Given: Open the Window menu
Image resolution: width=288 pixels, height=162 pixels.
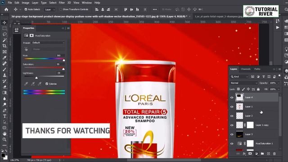Looking at the screenshot, I should [x=87, y=3].
